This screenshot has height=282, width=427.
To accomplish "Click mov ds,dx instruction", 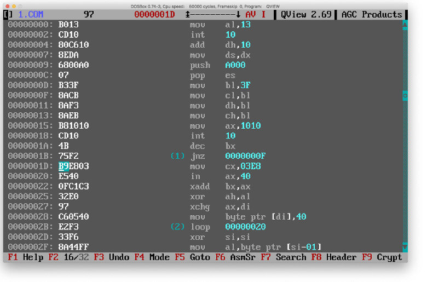I will click(x=220, y=55).
